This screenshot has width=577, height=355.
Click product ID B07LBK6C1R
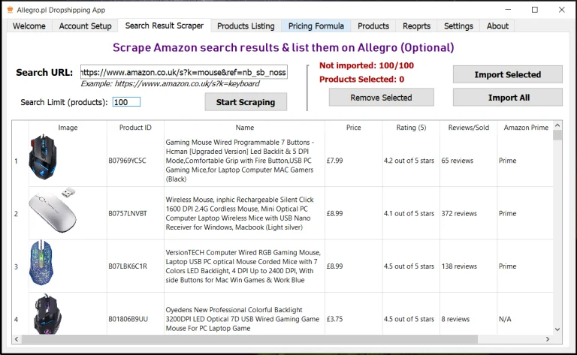[128, 266]
